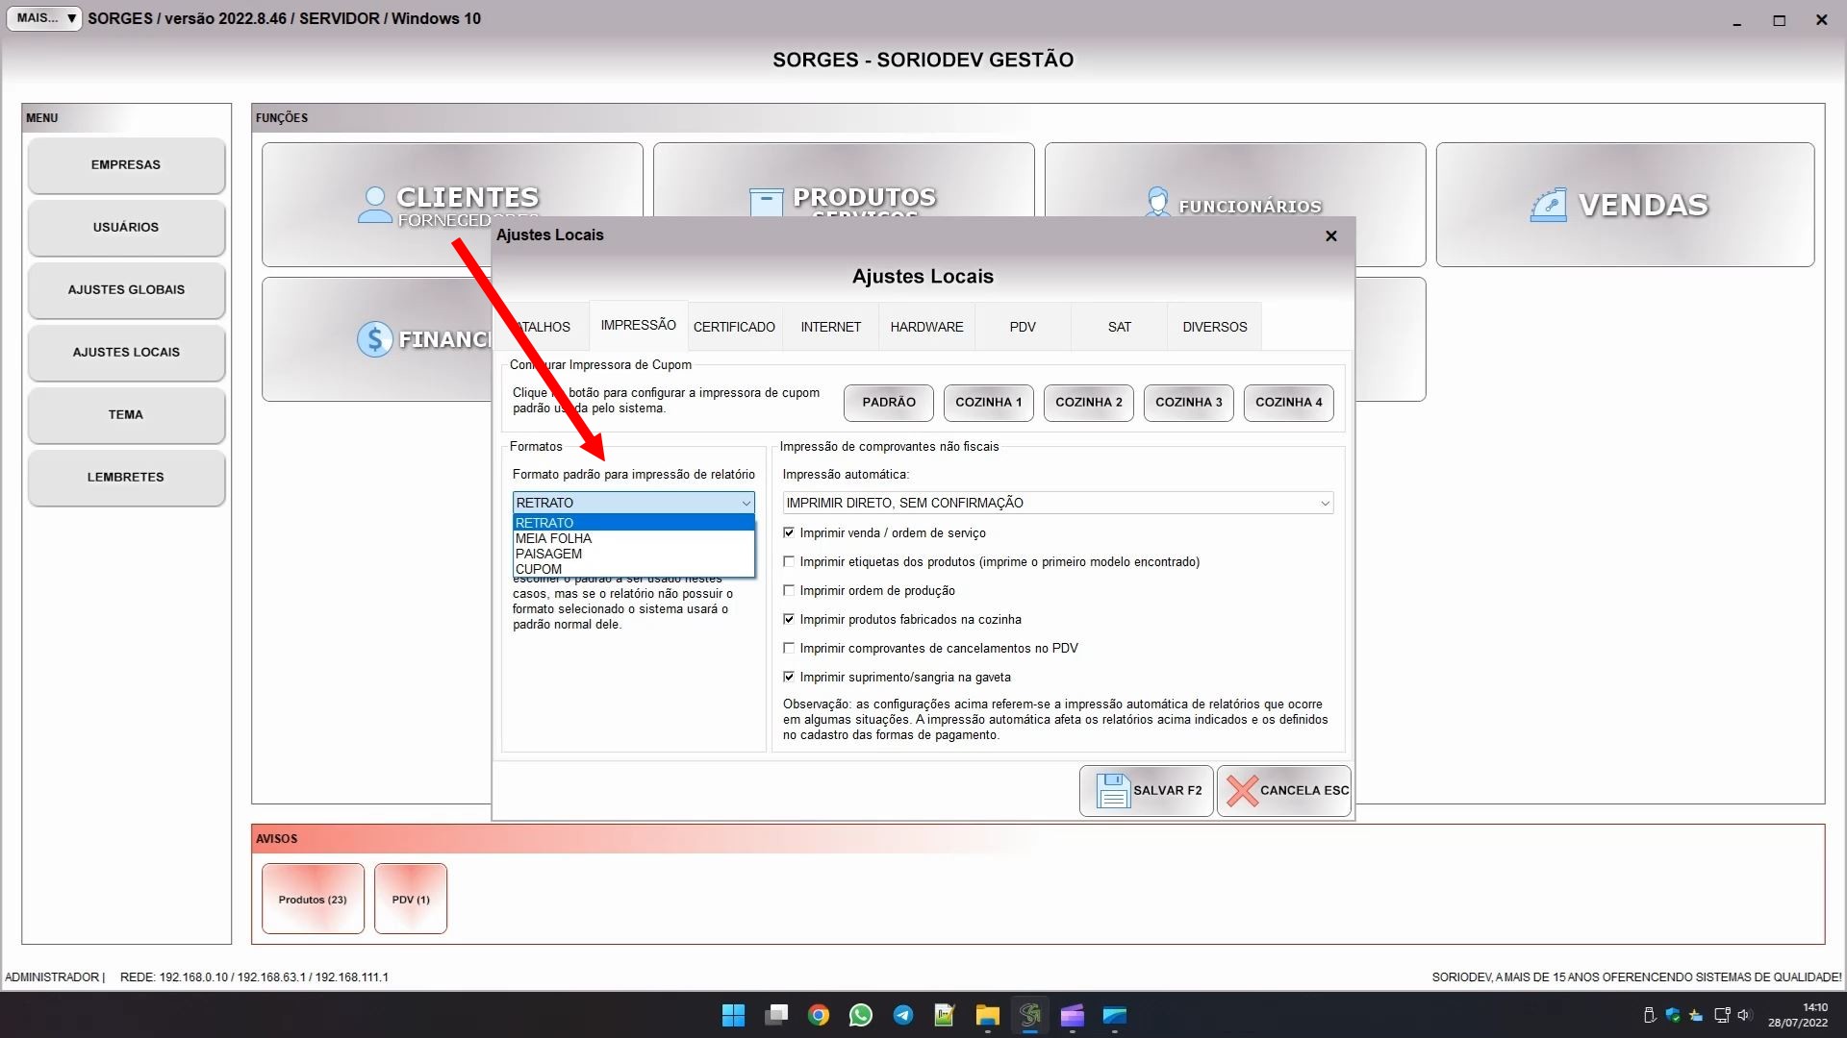Click the Financeiro dollar sign icon
Screen dimensions: 1847x1038
[x=374, y=339]
